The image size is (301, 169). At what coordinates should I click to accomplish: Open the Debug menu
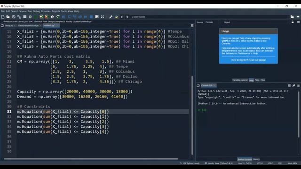(36, 11)
